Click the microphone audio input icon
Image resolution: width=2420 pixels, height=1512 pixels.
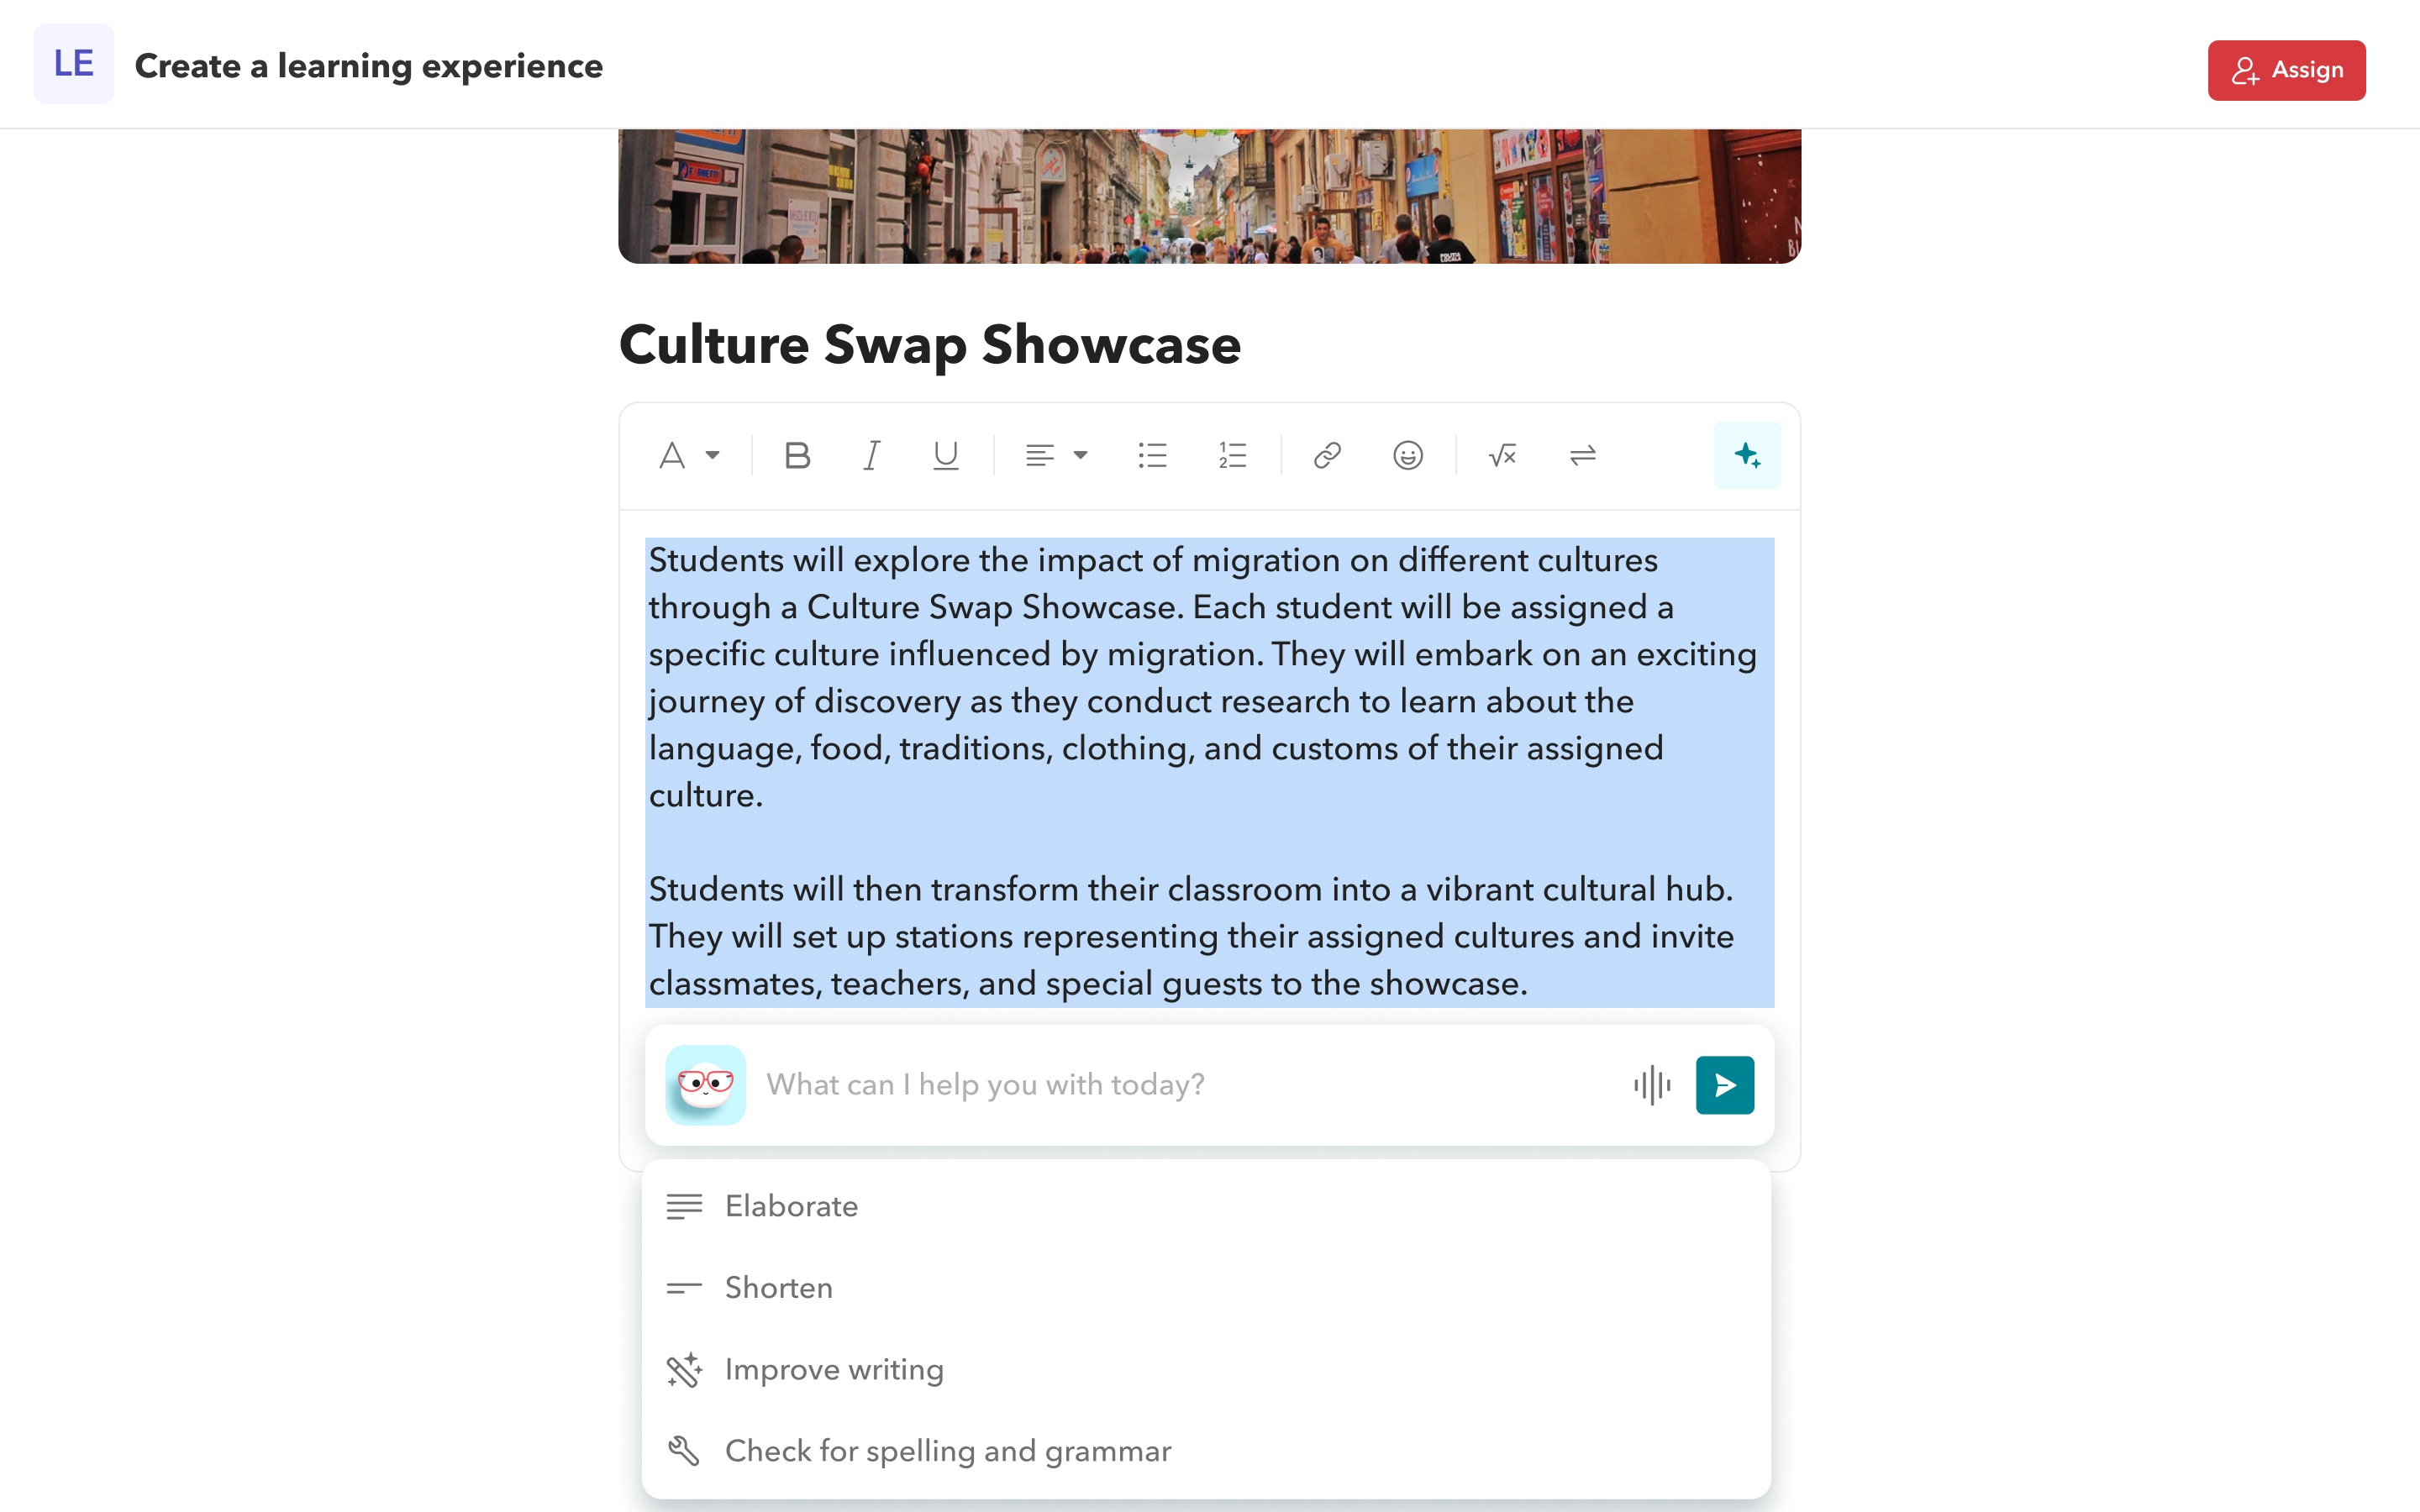pos(1652,1084)
